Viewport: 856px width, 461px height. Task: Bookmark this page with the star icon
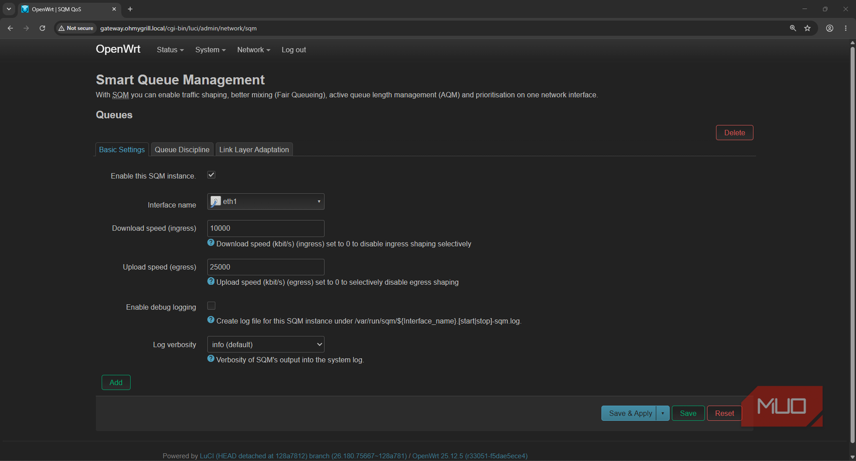click(x=807, y=28)
